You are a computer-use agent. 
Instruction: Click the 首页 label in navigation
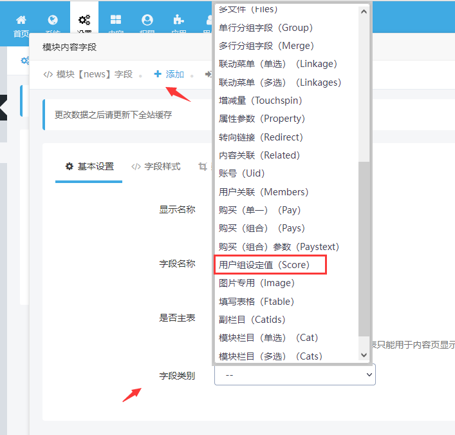21,34
